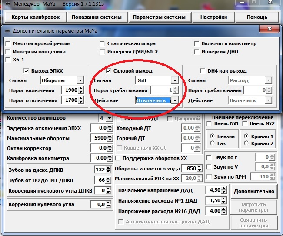This screenshot has width=283, height=236.
Task: Enable Звук по V checkbox
Action: tap(209, 167)
